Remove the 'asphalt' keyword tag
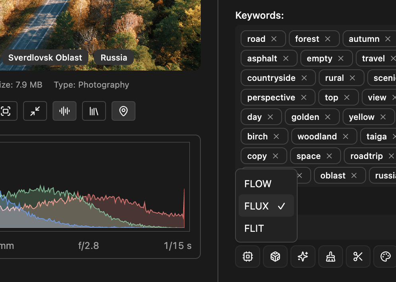Screen dimensions: 396x282 [x=286, y=58]
